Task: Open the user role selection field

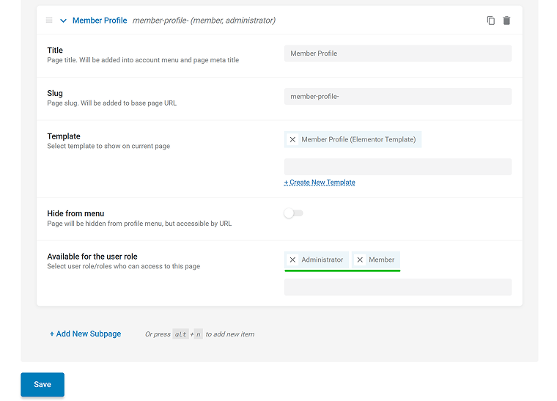Action: point(398,287)
